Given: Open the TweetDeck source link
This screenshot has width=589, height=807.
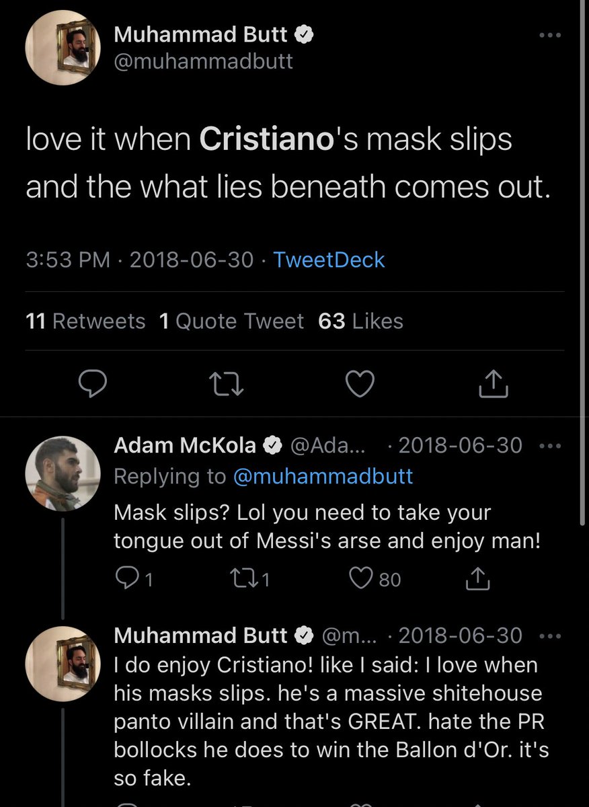Looking at the screenshot, I should (329, 260).
